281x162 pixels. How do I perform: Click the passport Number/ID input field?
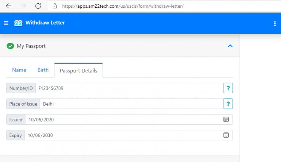(x=129, y=88)
